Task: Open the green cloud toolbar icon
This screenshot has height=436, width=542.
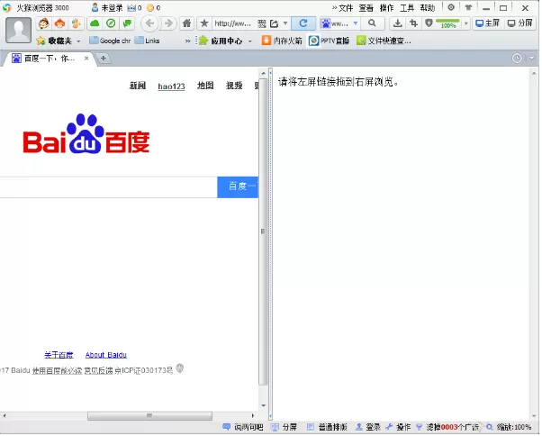Action: [95, 23]
